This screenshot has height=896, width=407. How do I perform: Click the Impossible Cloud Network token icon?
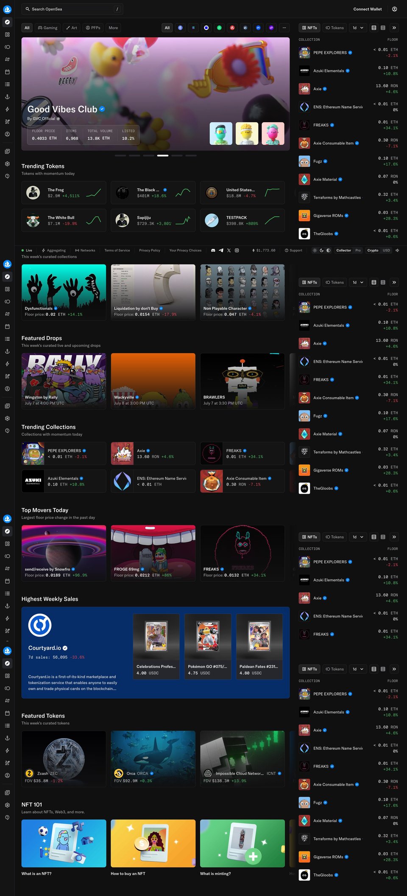coord(208,773)
